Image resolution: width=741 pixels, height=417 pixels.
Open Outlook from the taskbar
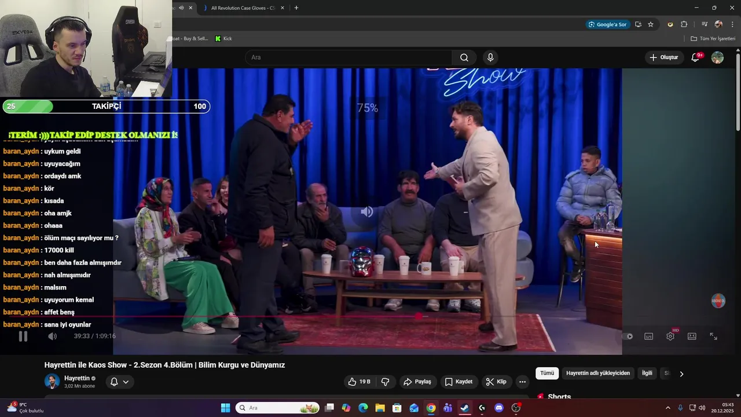click(x=414, y=408)
